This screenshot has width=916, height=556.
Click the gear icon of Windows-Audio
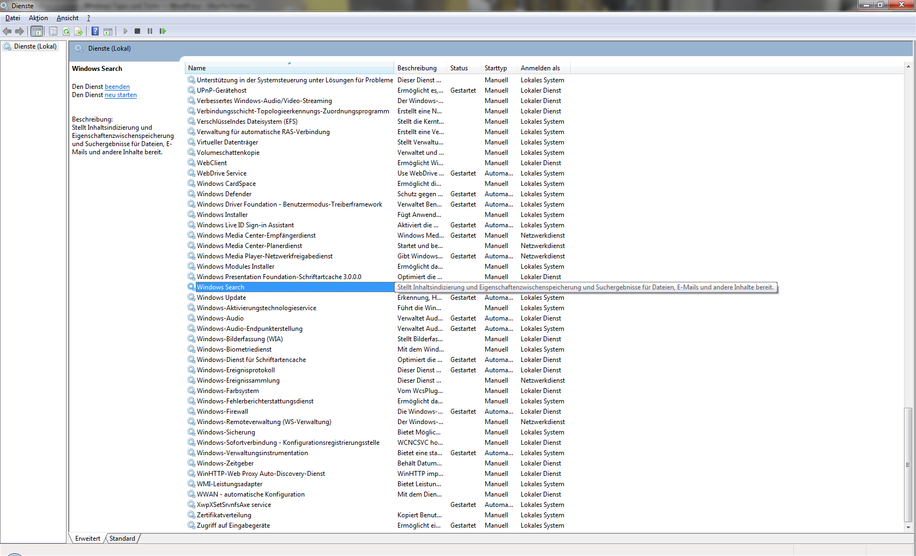tap(191, 318)
